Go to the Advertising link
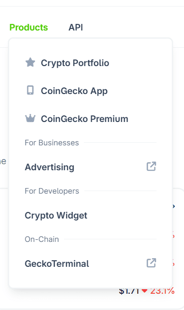This screenshot has height=310, width=184. pyautogui.click(x=49, y=167)
